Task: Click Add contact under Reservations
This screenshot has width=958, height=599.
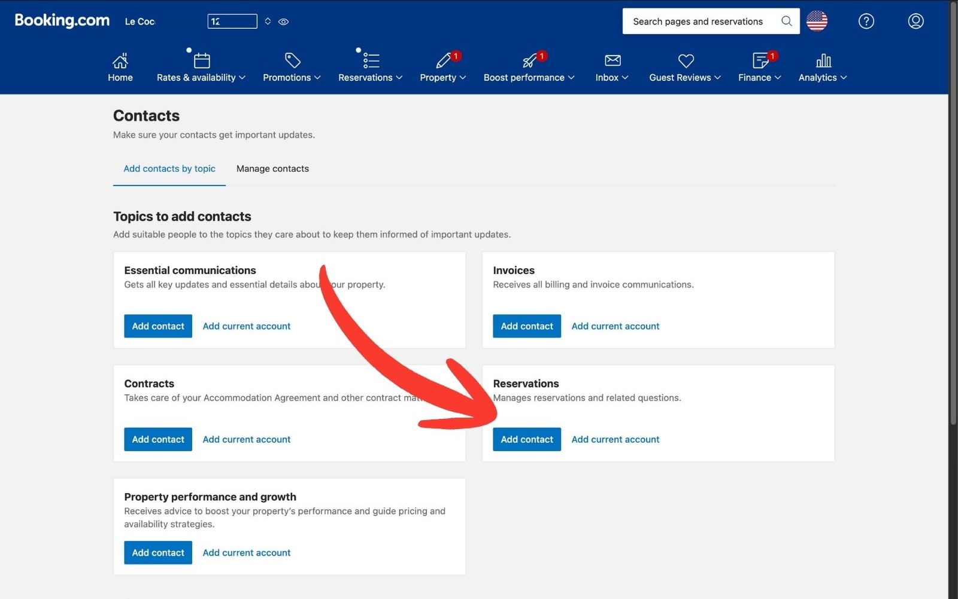Action: pos(526,439)
